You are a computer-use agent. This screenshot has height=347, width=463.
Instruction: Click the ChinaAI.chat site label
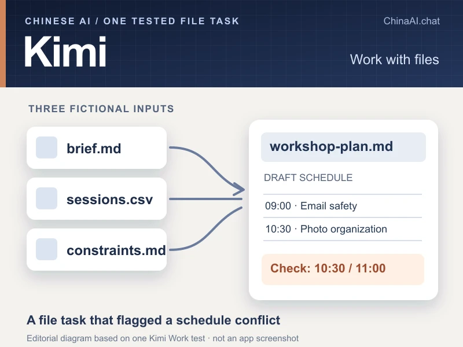[x=411, y=21]
